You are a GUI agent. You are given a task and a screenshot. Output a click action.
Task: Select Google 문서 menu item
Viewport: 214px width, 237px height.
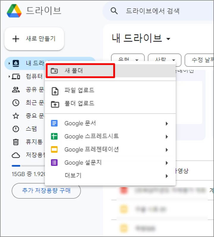coord(110,123)
